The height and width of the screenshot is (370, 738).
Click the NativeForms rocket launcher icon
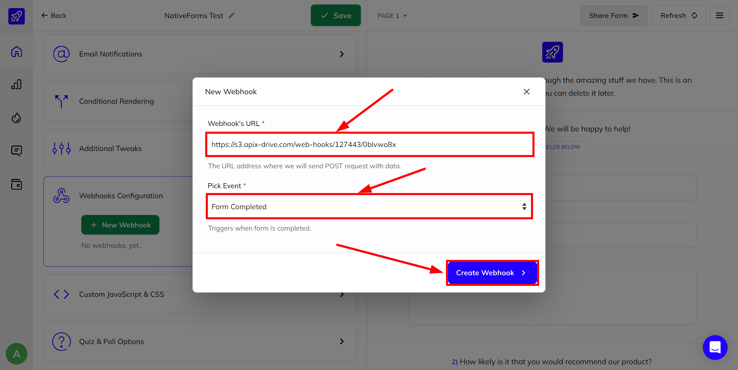tap(16, 15)
